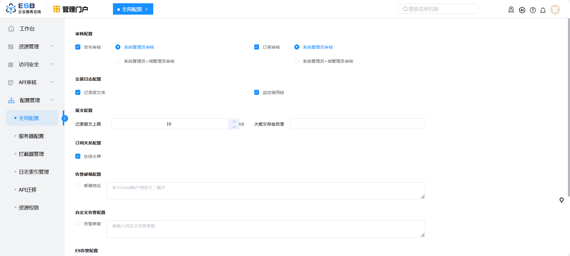Open the help question mark icon
Screen dimensions: 570x256
(x=533, y=10)
